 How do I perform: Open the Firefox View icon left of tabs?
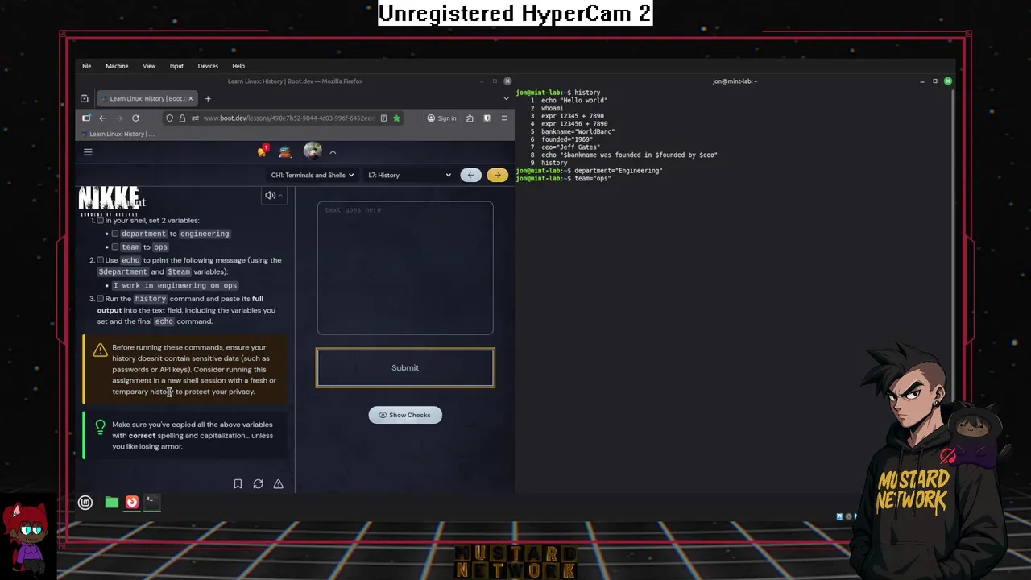coord(84,98)
